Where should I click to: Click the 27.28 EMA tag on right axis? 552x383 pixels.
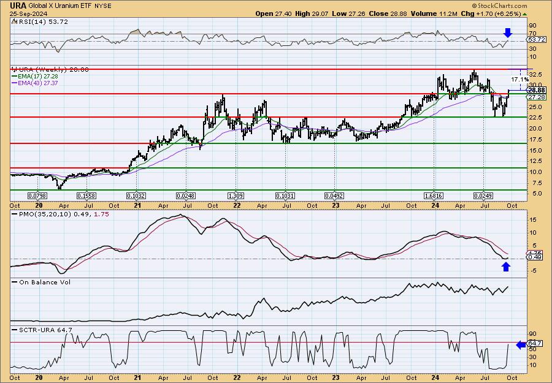(537, 97)
